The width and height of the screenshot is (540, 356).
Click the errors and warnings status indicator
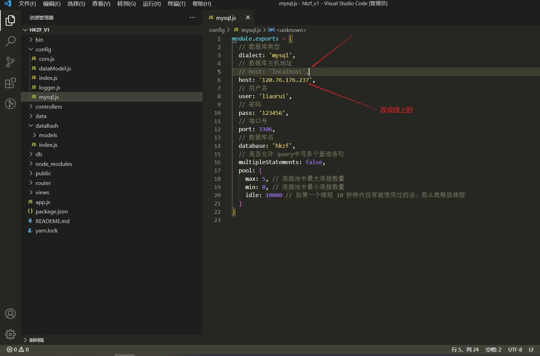tap(18, 349)
